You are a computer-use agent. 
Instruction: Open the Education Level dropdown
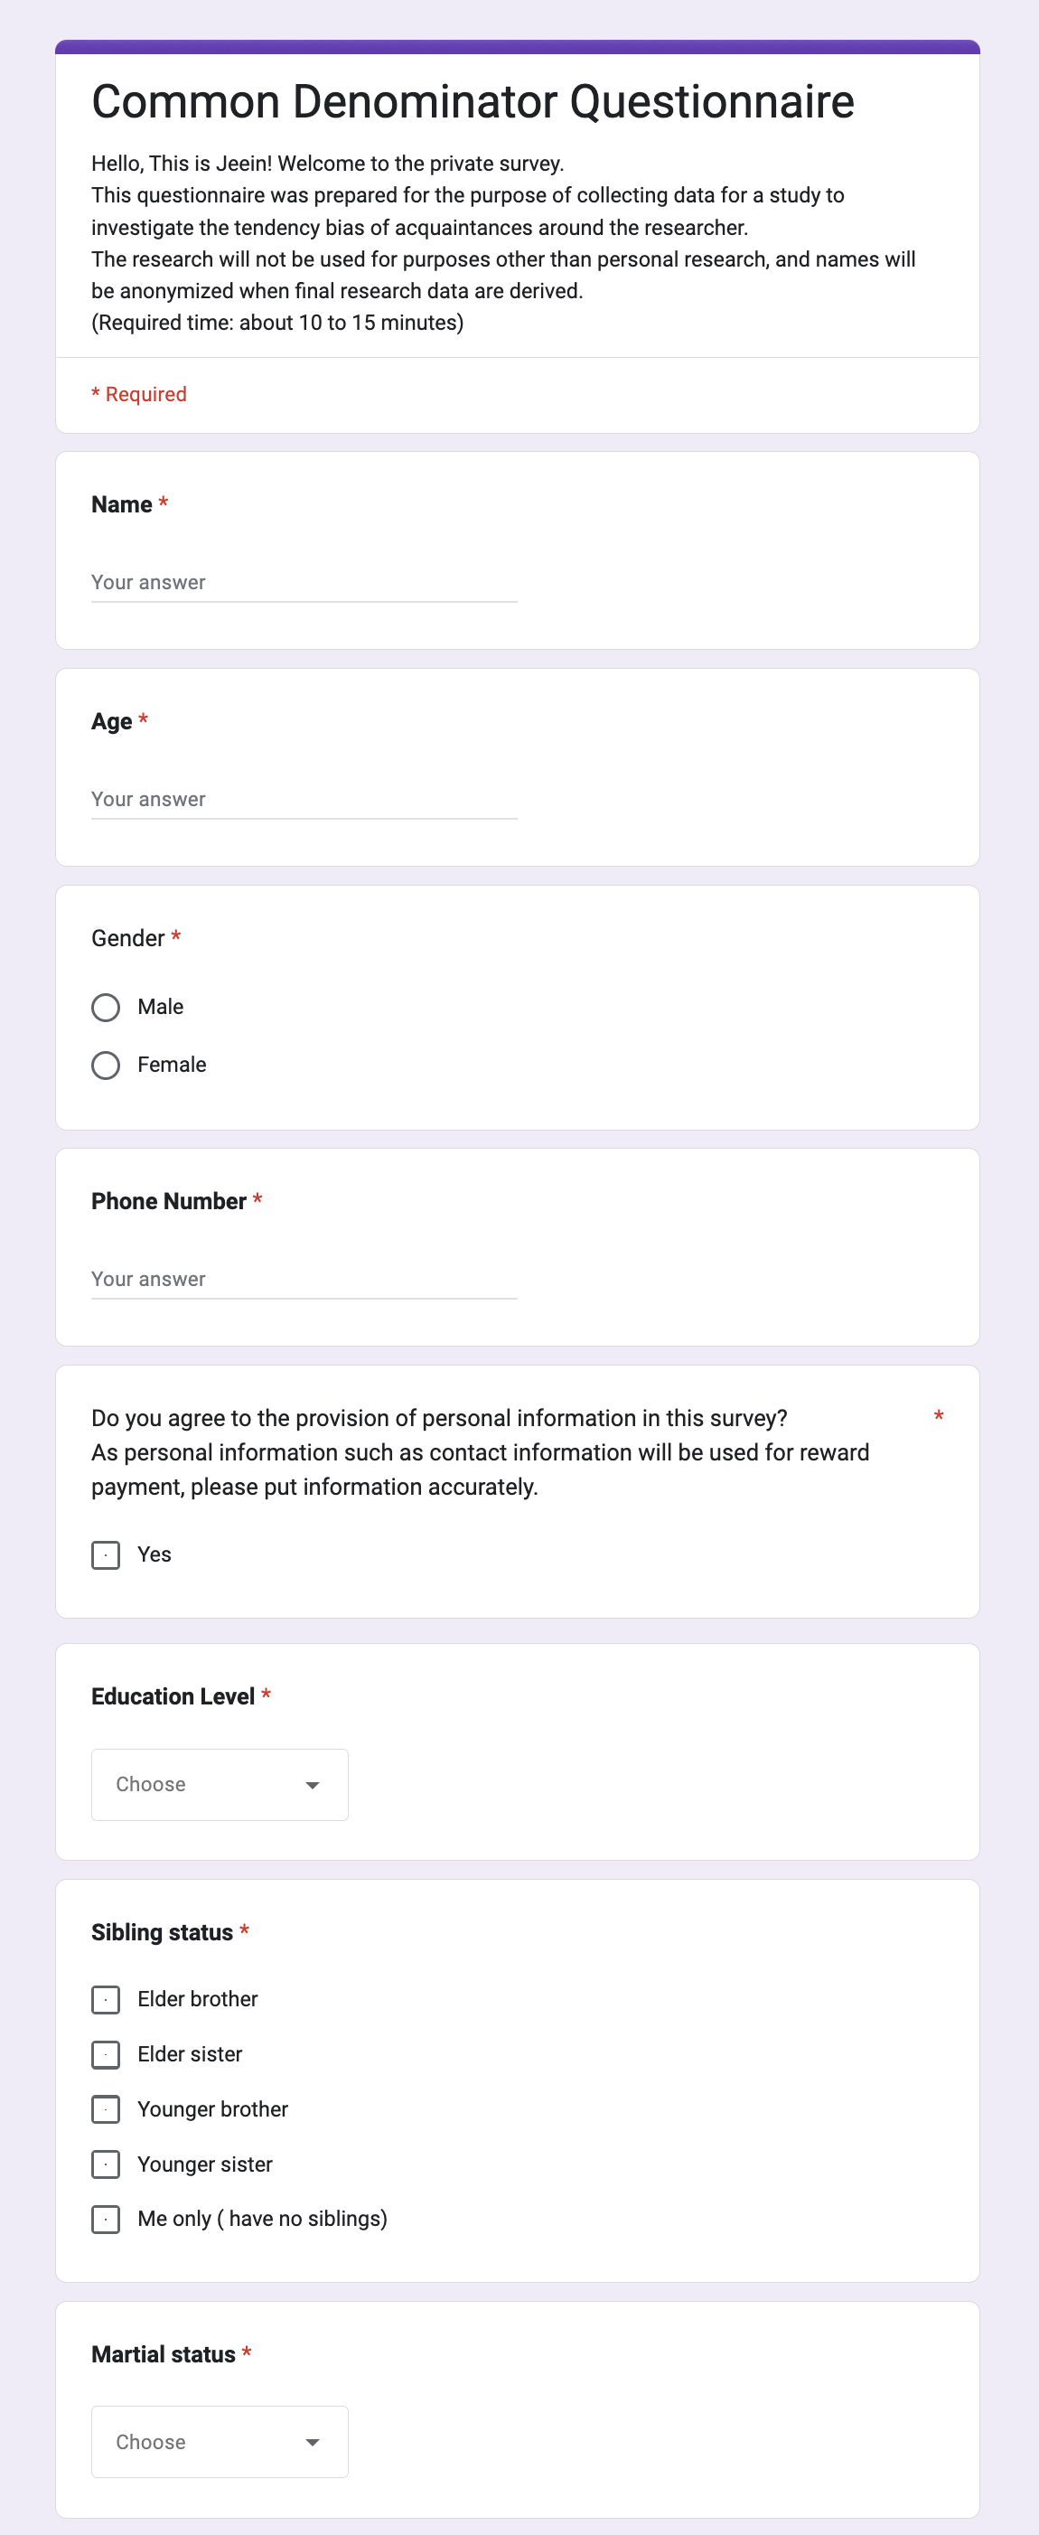click(x=219, y=1784)
